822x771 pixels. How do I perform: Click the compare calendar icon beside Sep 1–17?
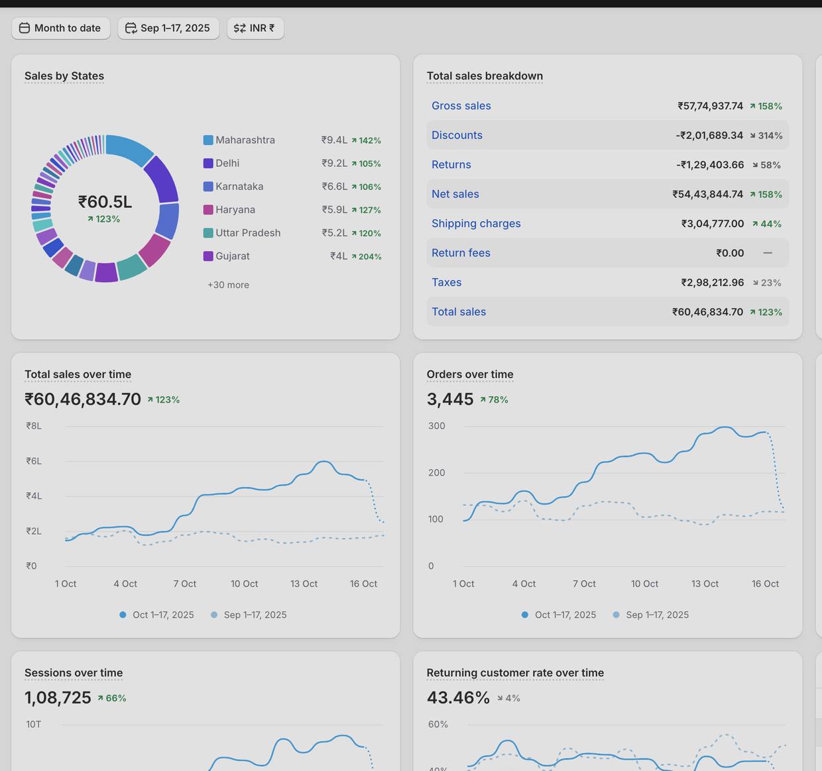click(x=131, y=28)
